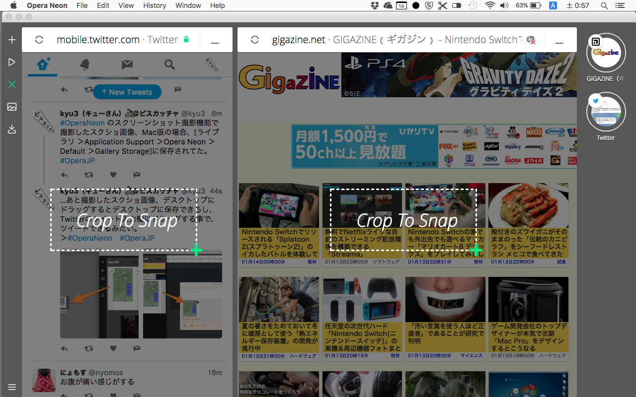The width and height of the screenshot is (636, 397).
Task: Click the GIGAZINE site logo
Action: click(x=289, y=79)
